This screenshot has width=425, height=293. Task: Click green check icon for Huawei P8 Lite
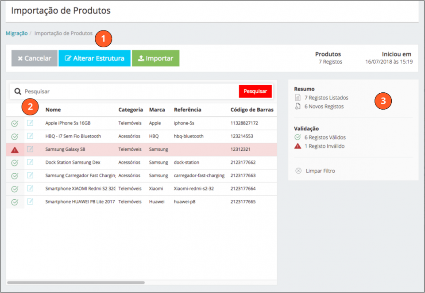coord(15,202)
